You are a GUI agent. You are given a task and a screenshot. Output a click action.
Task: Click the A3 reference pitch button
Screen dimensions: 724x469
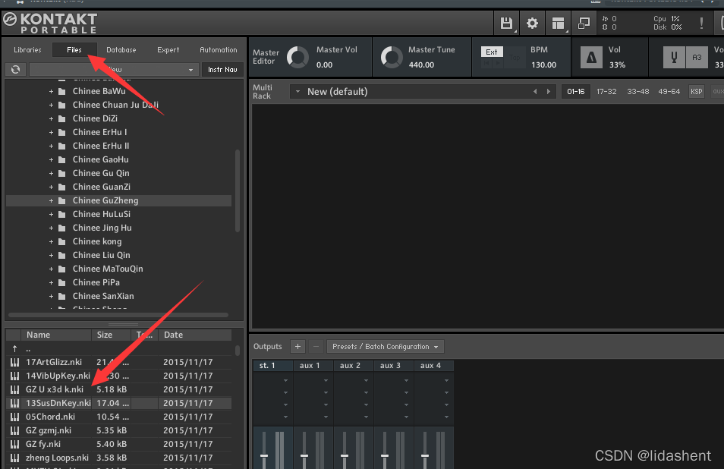pos(697,57)
